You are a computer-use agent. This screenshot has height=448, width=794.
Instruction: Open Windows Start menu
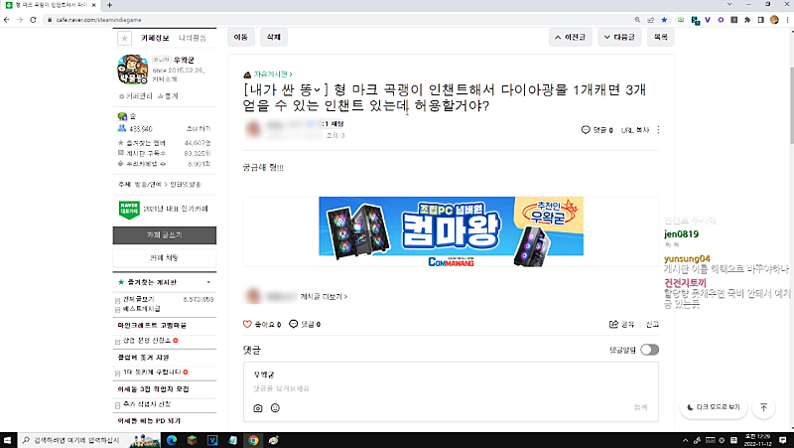coord(7,440)
